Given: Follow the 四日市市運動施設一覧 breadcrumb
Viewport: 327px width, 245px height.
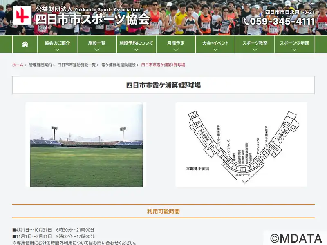Looking at the screenshot, I should coord(76,65).
